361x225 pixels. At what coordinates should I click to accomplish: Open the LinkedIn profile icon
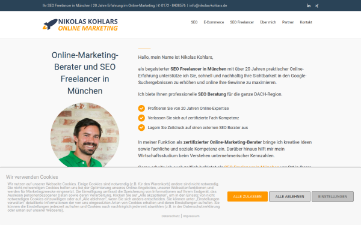coord(309,5)
